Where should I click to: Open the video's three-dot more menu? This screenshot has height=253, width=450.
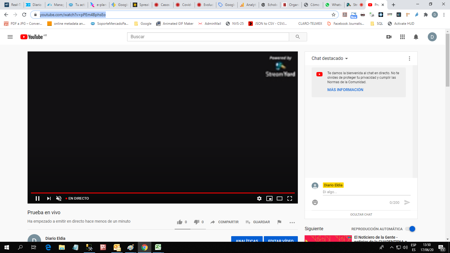(x=292, y=222)
